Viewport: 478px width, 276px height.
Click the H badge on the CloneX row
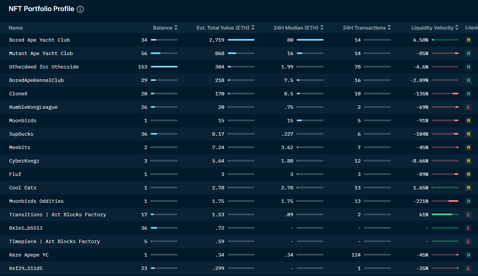coord(468,94)
